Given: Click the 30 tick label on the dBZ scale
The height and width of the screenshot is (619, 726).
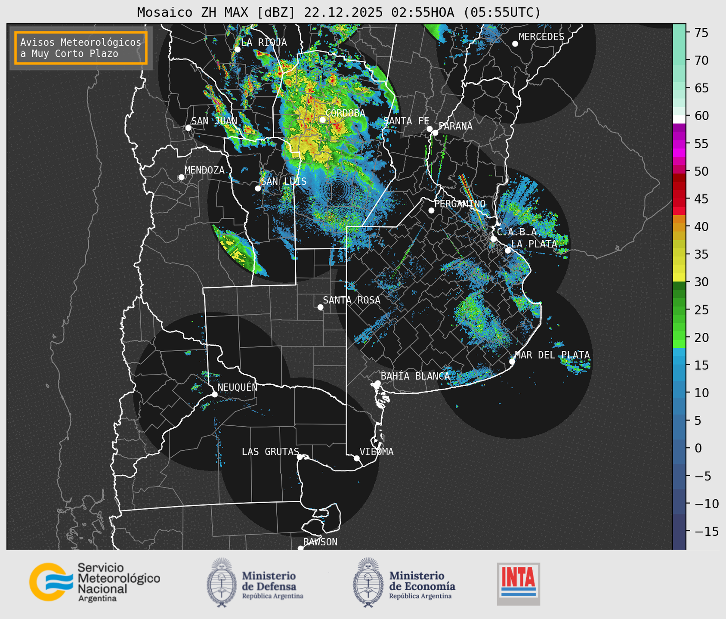Looking at the screenshot, I should [701, 282].
